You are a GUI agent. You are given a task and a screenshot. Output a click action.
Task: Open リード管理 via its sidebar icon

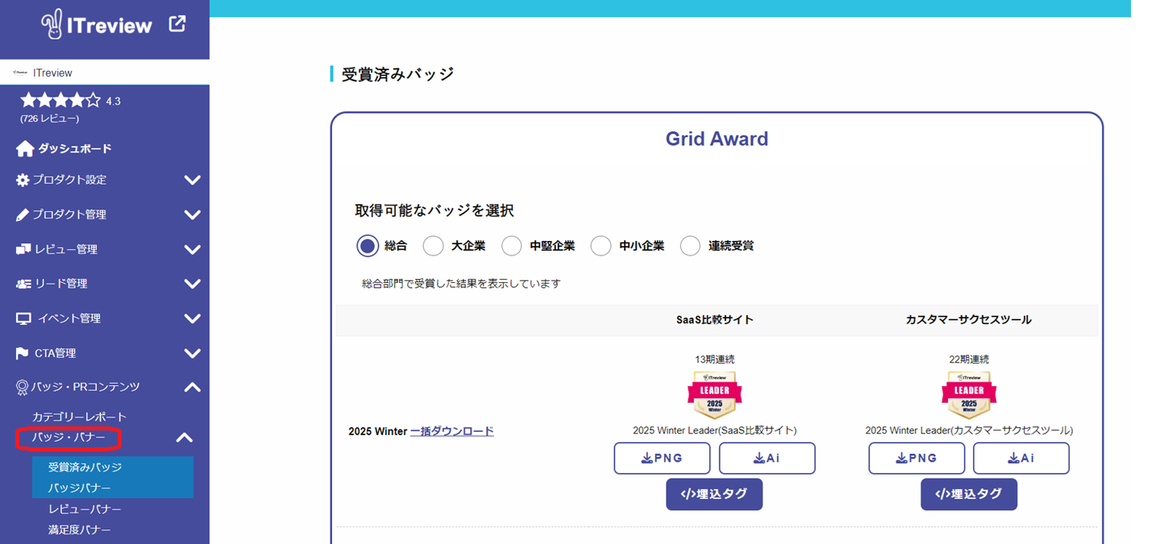click(x=23, y=284)
